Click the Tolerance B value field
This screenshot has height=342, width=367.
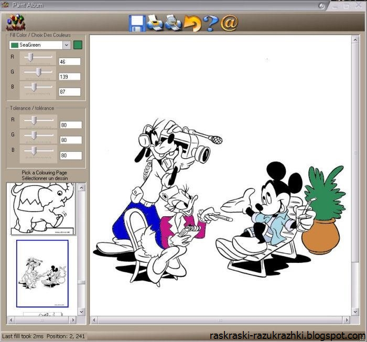(71, 155)
